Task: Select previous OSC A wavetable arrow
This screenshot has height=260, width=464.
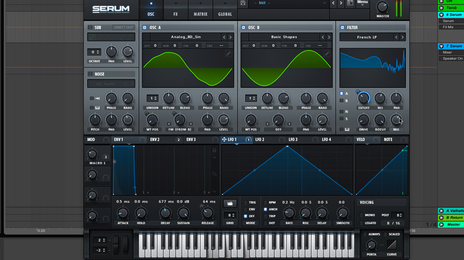Action: coord(224,37)
